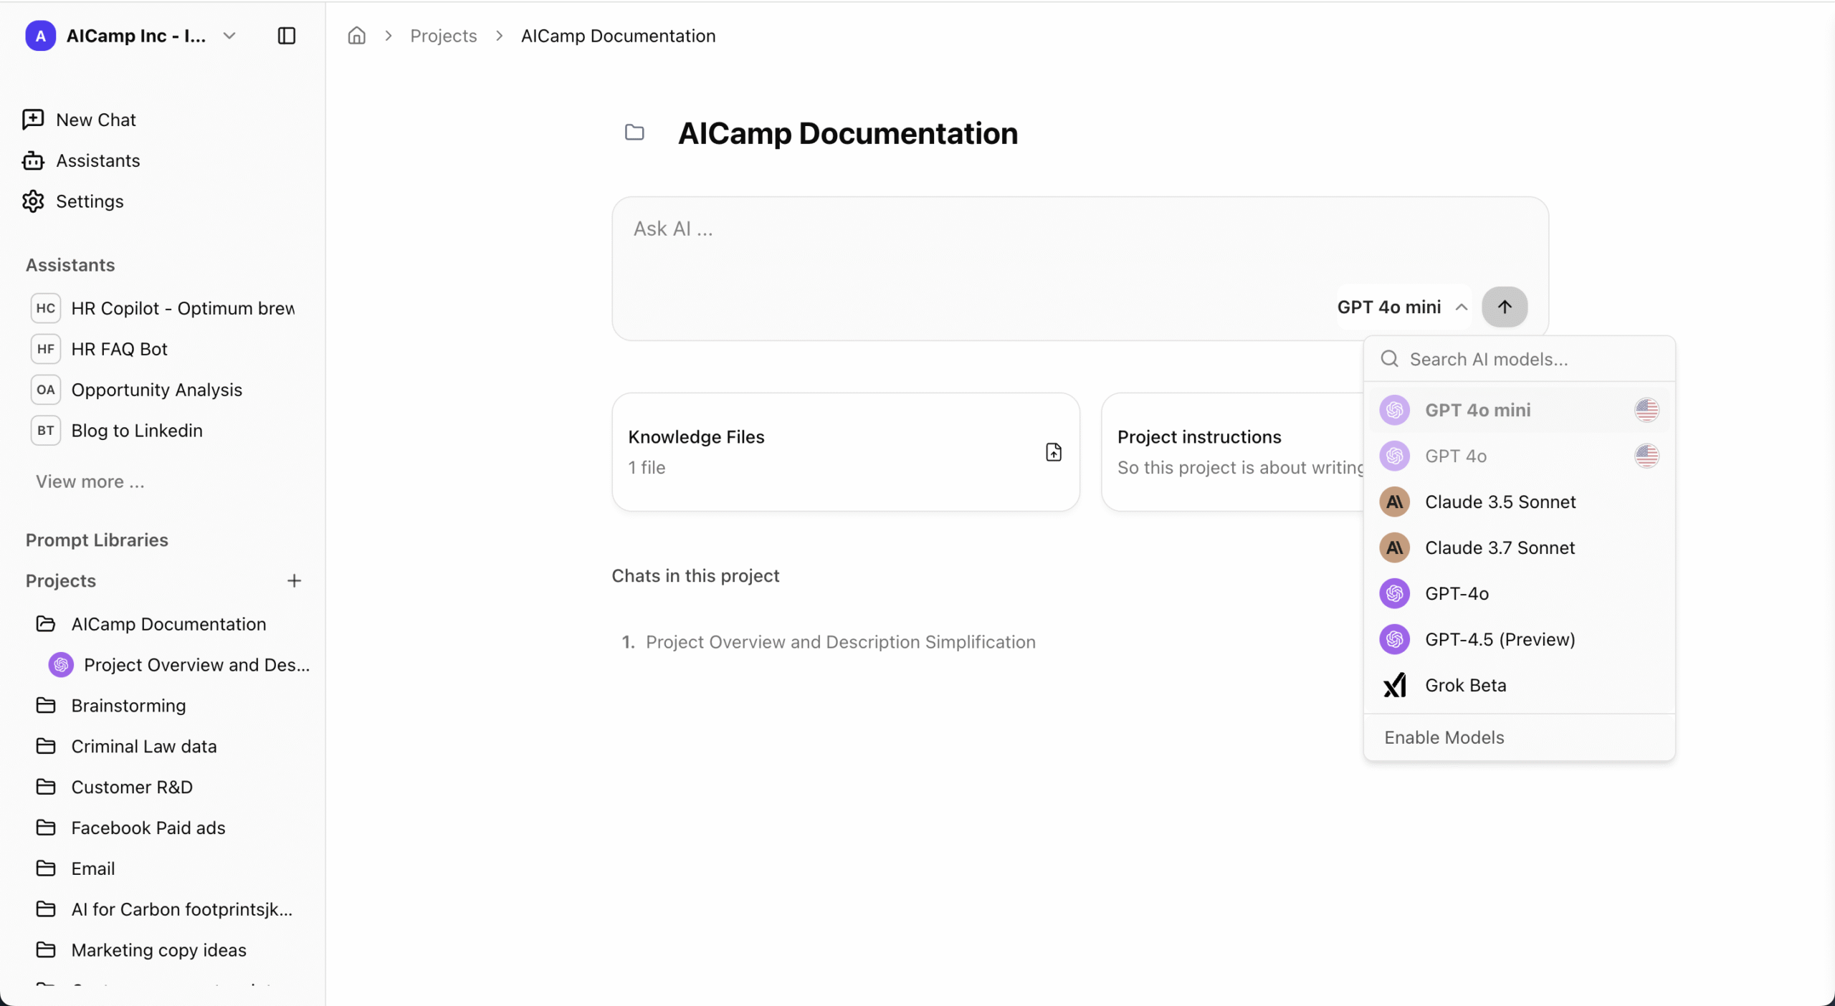Click the search magnifier icon in model list
This screenshot has width=1835, height=1006.
(1389, 359)
